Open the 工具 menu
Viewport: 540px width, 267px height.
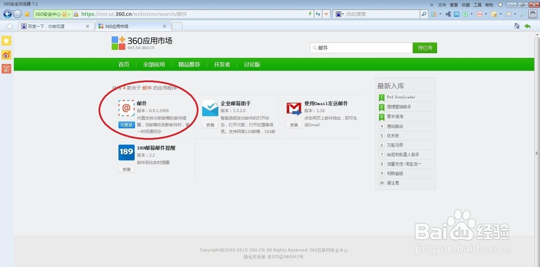(x=477, y=5)
